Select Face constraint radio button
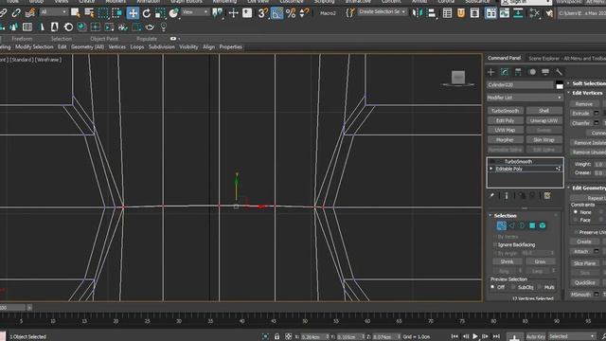Viewport: 606px width, 341px height. [576, 220]
